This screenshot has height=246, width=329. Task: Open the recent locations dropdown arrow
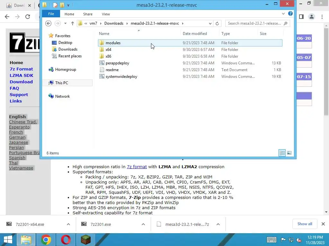click(x=65, y=23)
